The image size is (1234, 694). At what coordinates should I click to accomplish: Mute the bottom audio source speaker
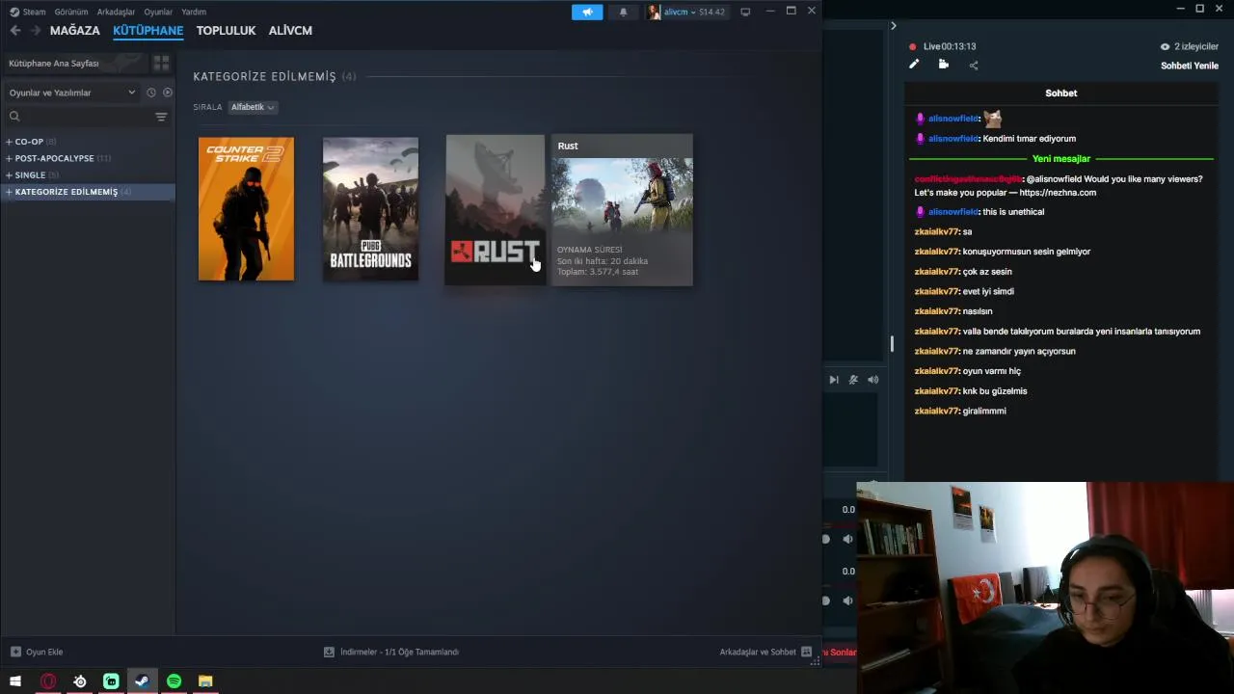click(x=847, y=601)
